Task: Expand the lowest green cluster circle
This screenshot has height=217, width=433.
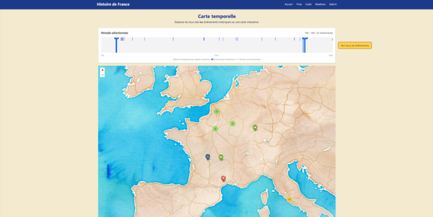Action: (x=215, y=129)
